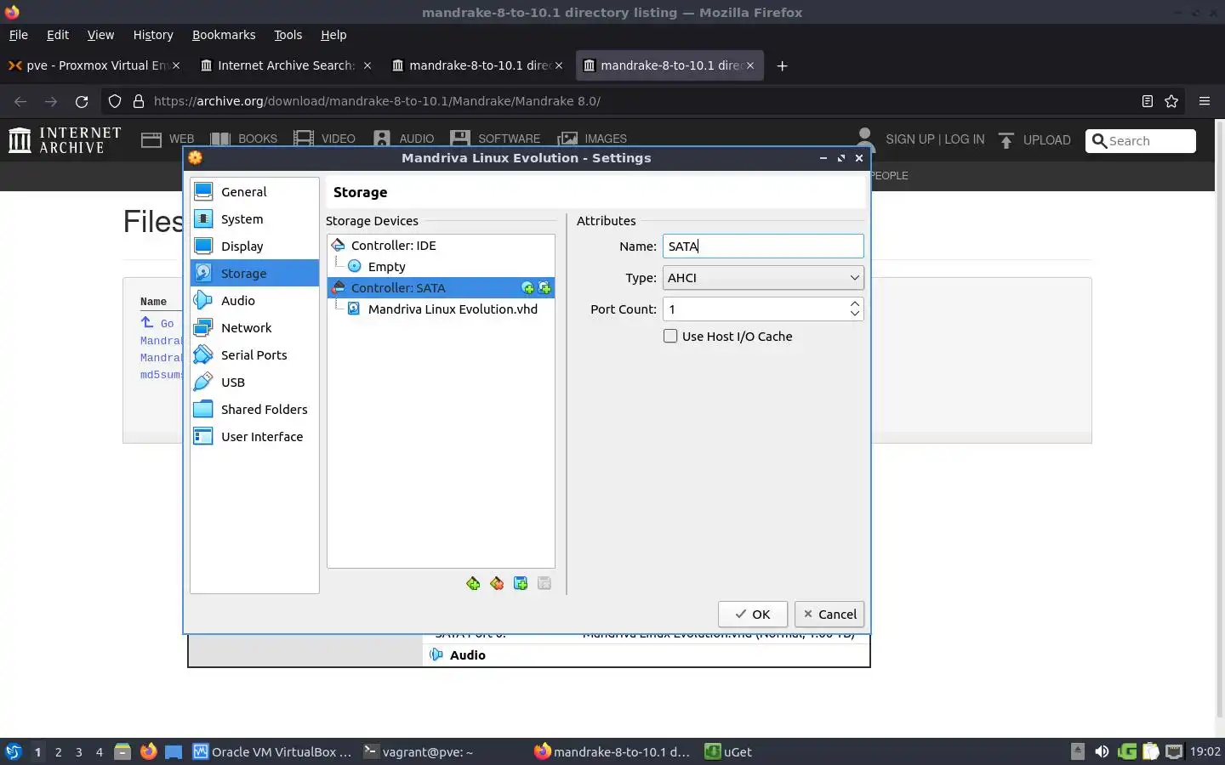
Task: Click the Add Controller icon below device list
Action: click(x=473, y=583)
